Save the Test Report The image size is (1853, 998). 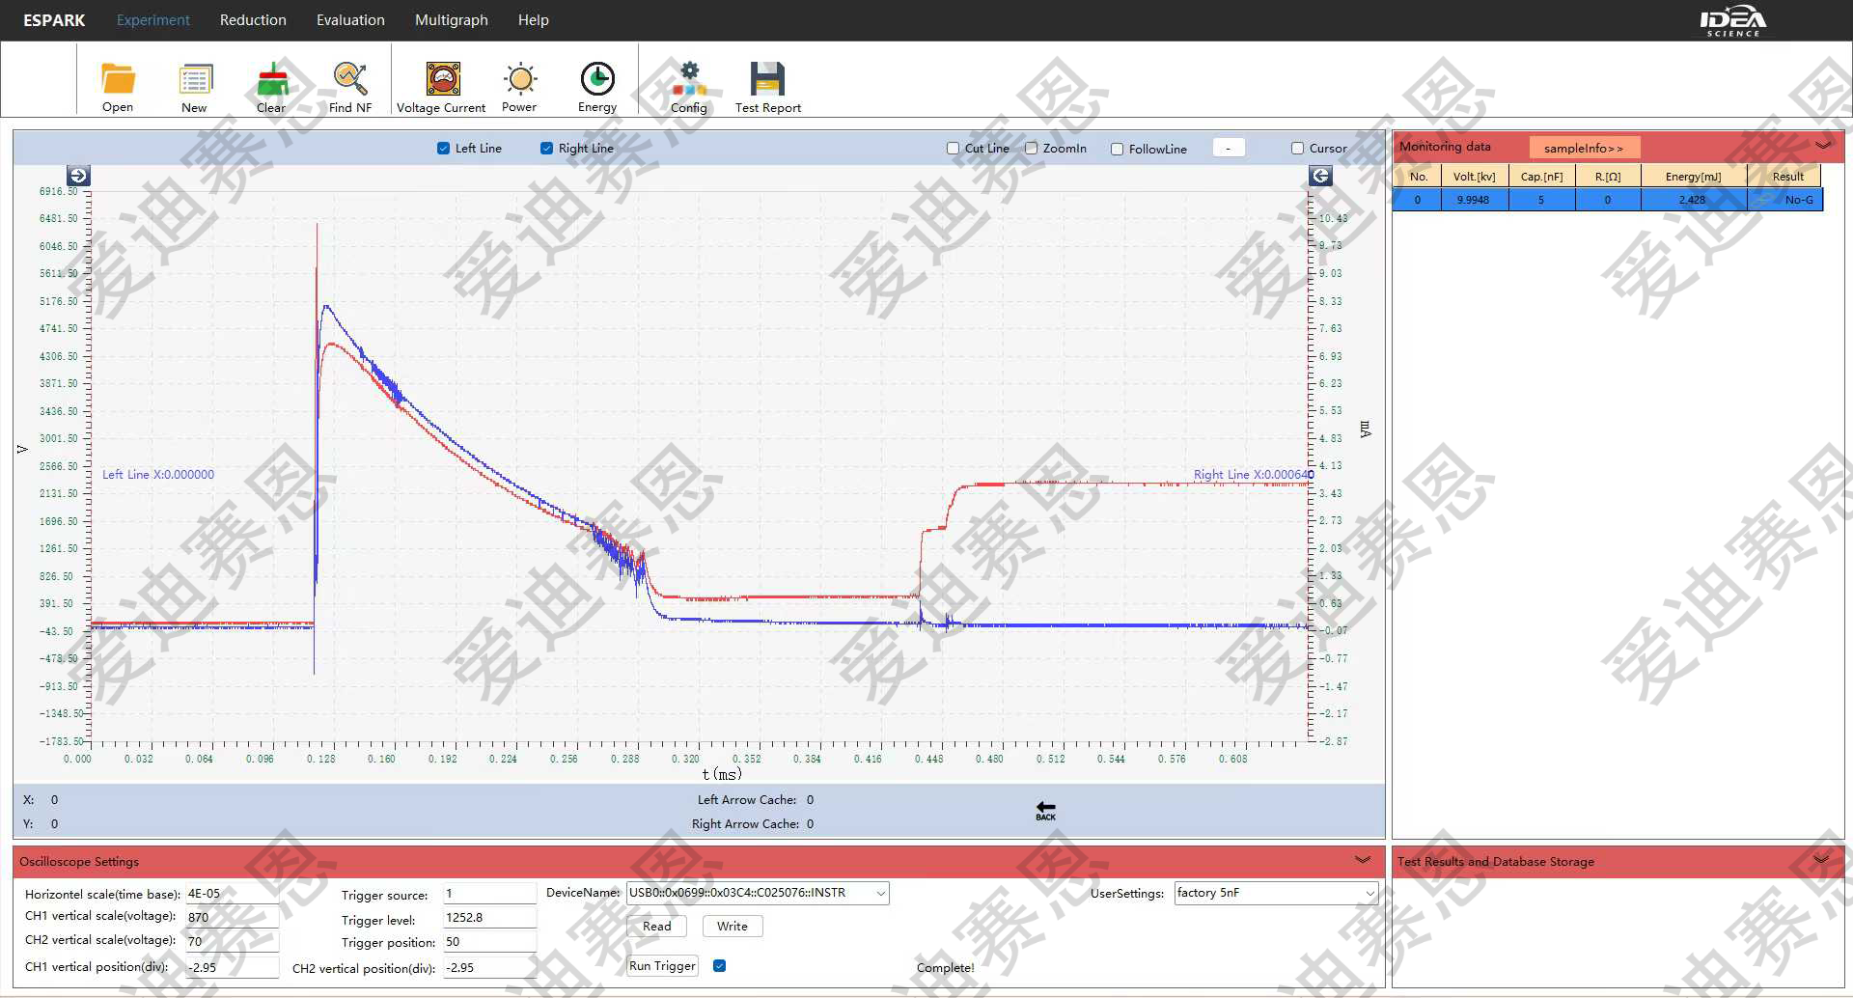tap(767, 79)
